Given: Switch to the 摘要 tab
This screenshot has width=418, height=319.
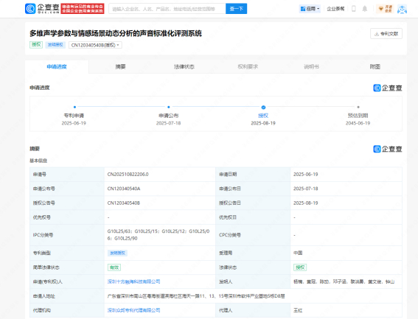Looking at the screenshot, I should pos(120,66).
